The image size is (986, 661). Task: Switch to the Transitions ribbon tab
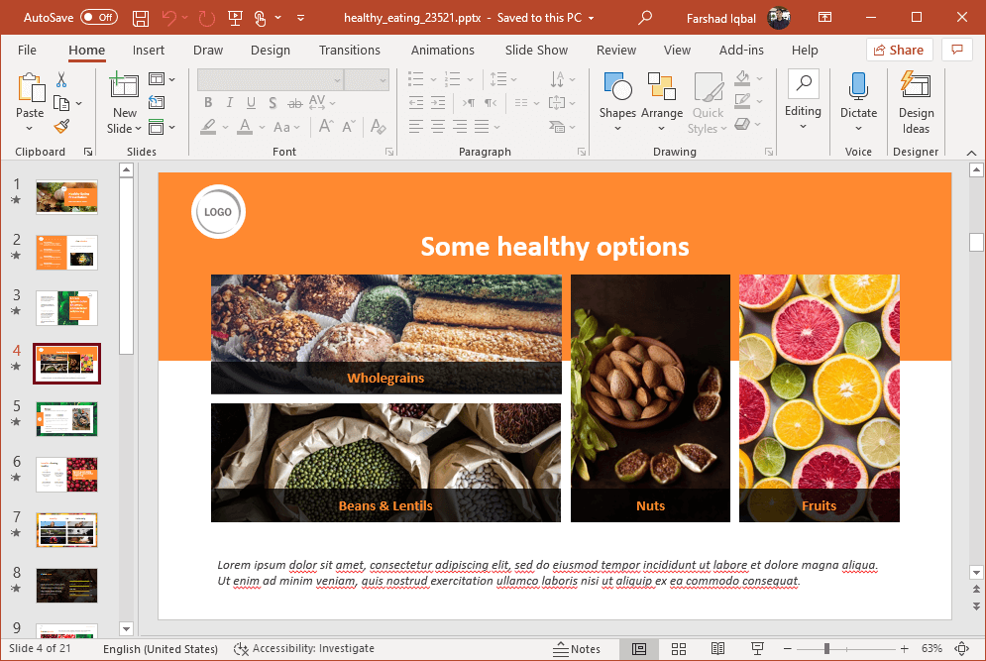click(349, 50)
